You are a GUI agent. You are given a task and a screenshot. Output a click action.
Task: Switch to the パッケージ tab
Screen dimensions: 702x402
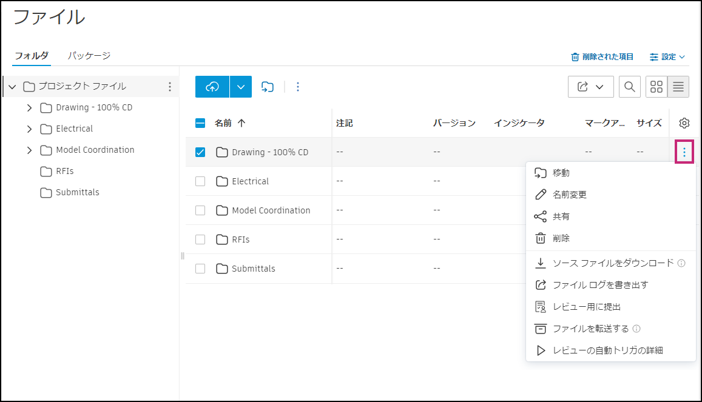(x=89, y=56)
